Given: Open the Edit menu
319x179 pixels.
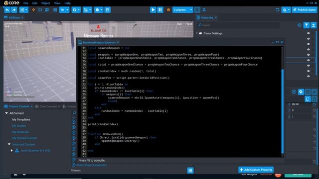Looking at the screenshot, I should click(35, 3).
